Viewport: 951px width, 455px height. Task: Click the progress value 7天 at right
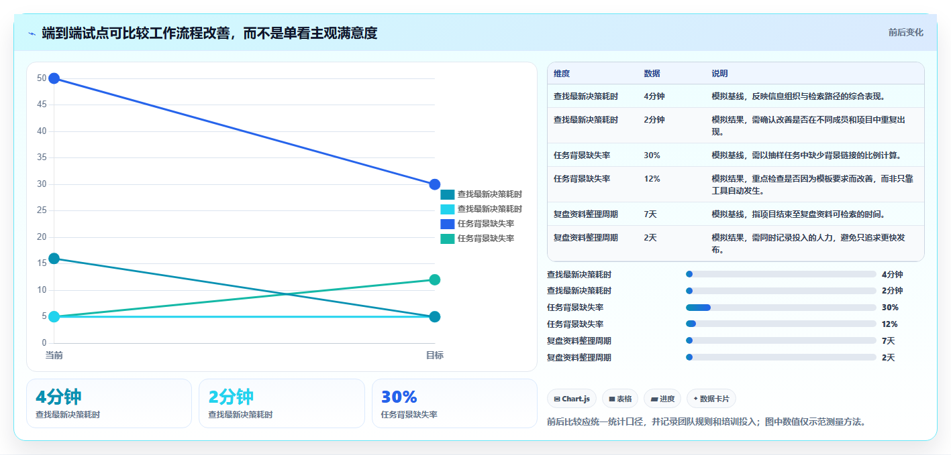tap(889, 341)
